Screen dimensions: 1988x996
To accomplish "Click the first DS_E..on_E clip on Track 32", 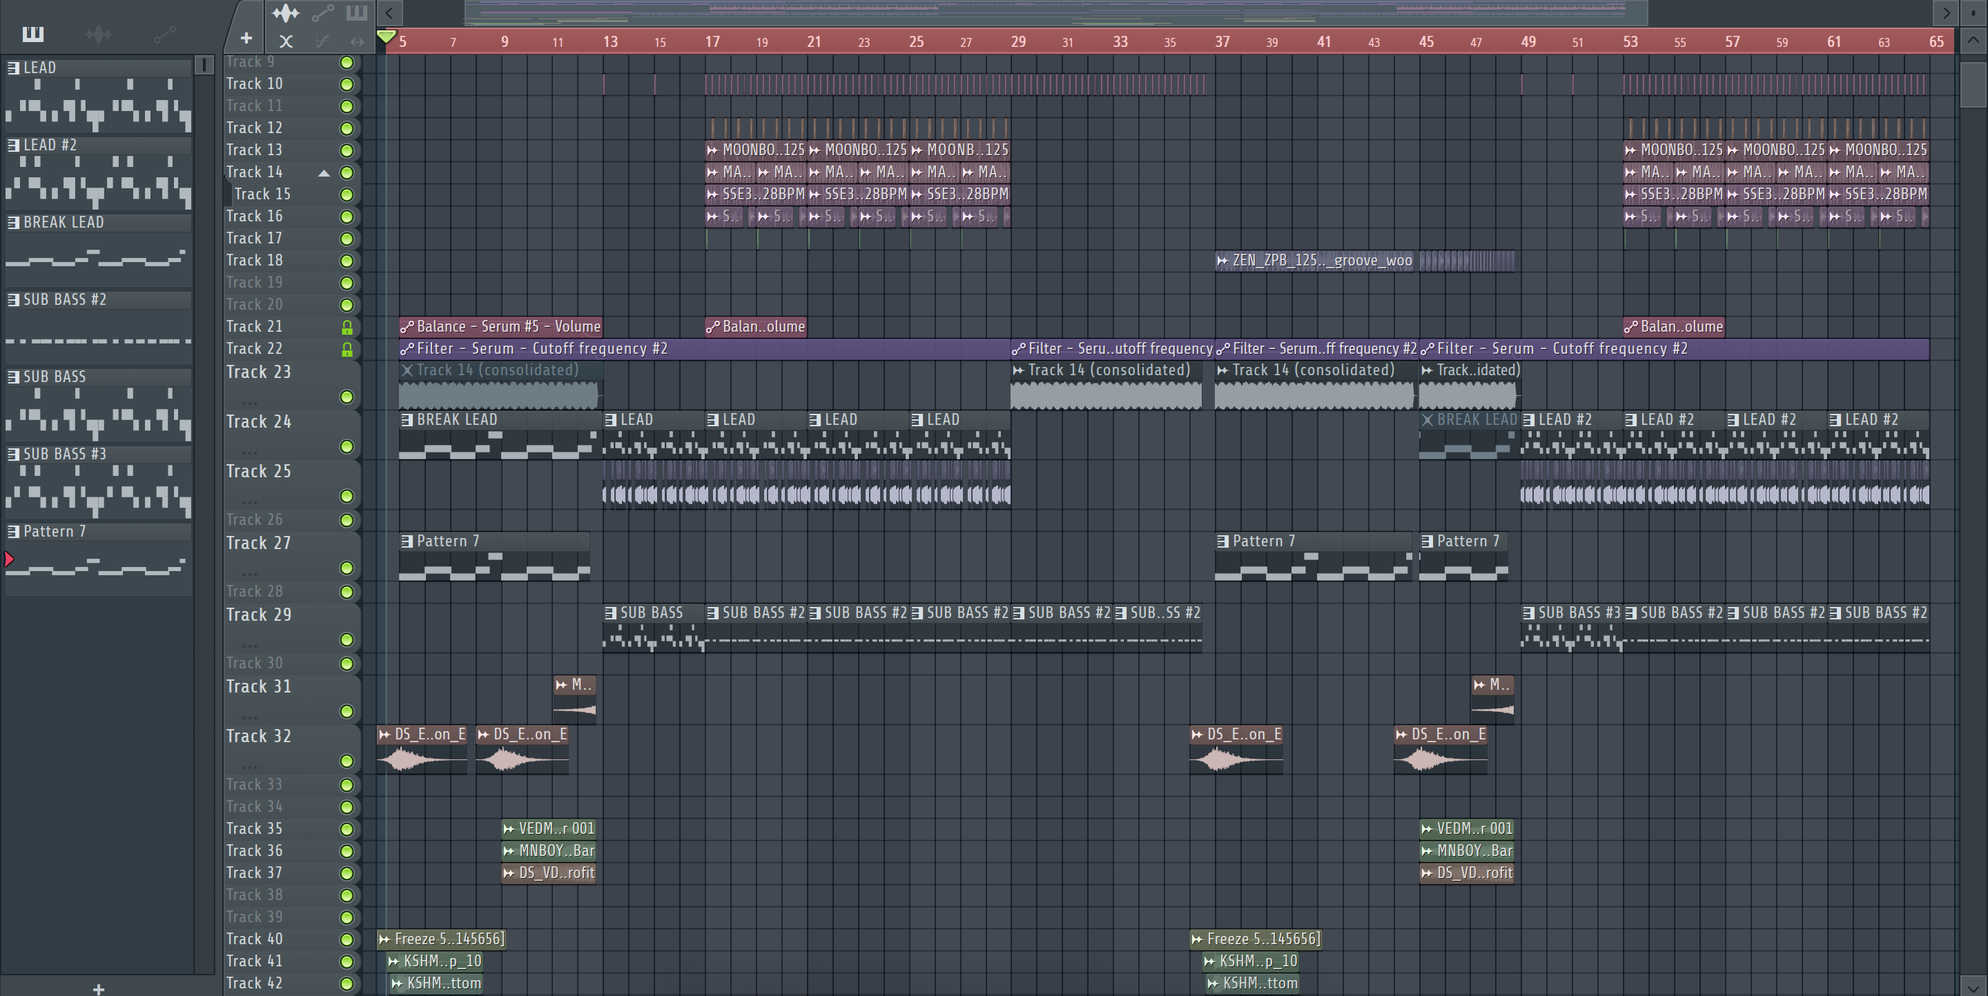I will pyautogui.click(x=422, y=749).
